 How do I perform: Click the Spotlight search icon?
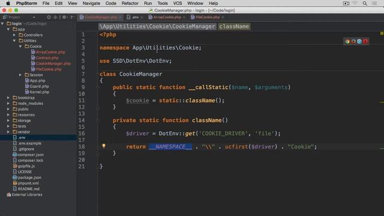pos(365,3)
